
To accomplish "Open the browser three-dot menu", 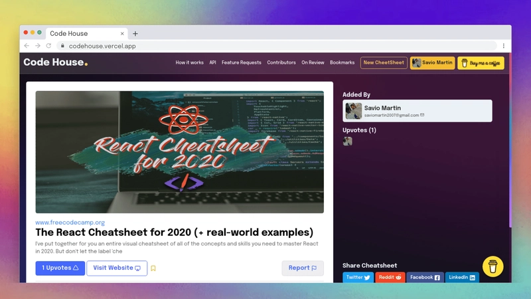I will pos(504,46).
